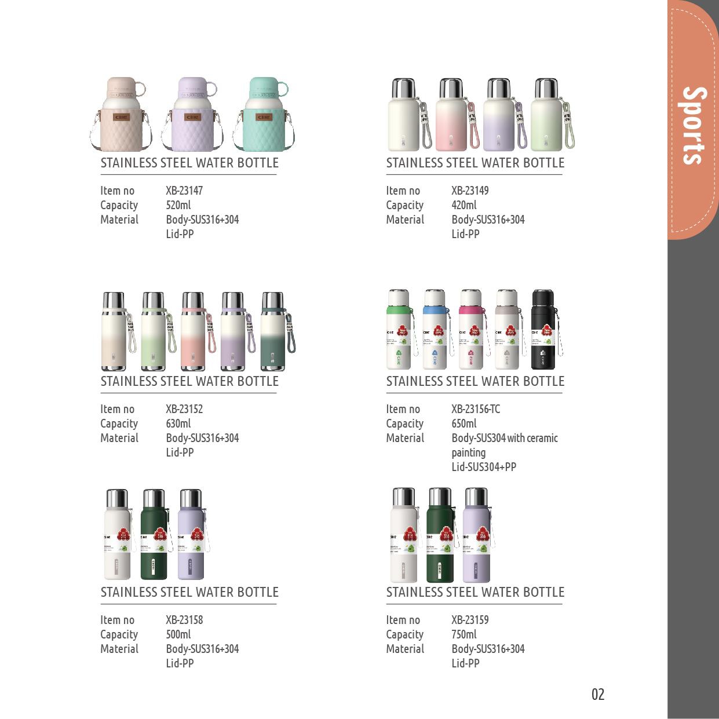Select the XB-23156-TC item number

[476, 409]
